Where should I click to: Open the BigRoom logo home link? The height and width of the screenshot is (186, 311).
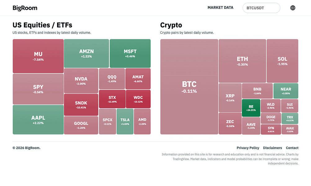click(x=25, y=8)
